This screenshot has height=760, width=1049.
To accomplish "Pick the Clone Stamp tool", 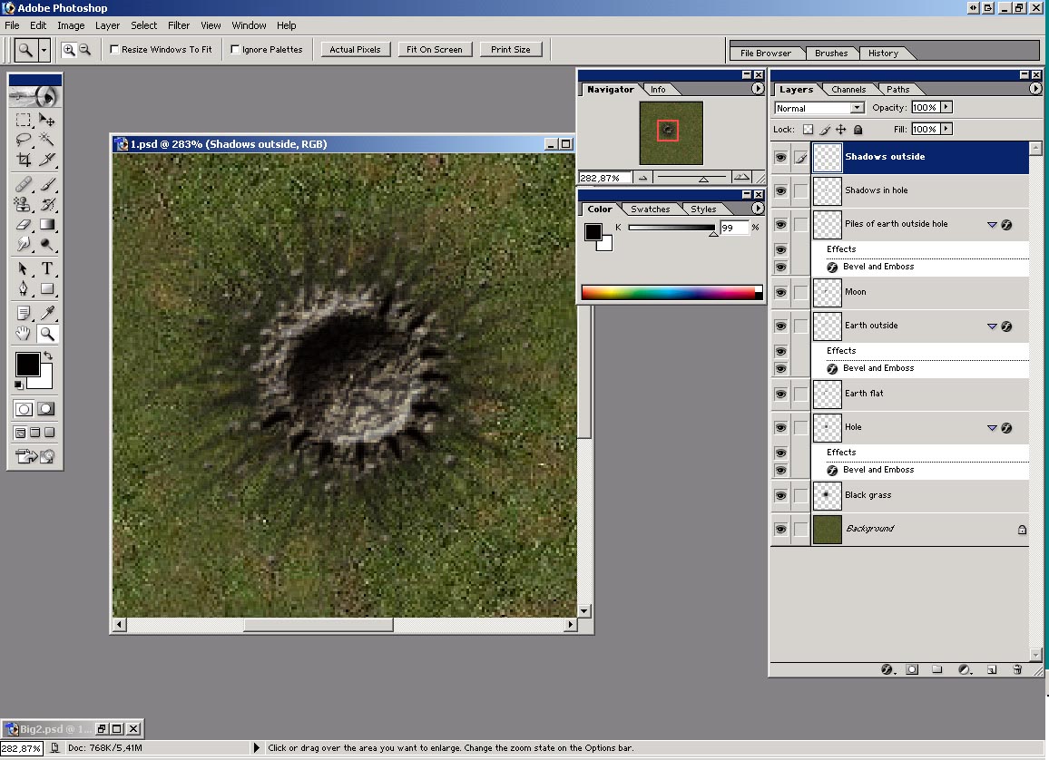I will (24, 204).
